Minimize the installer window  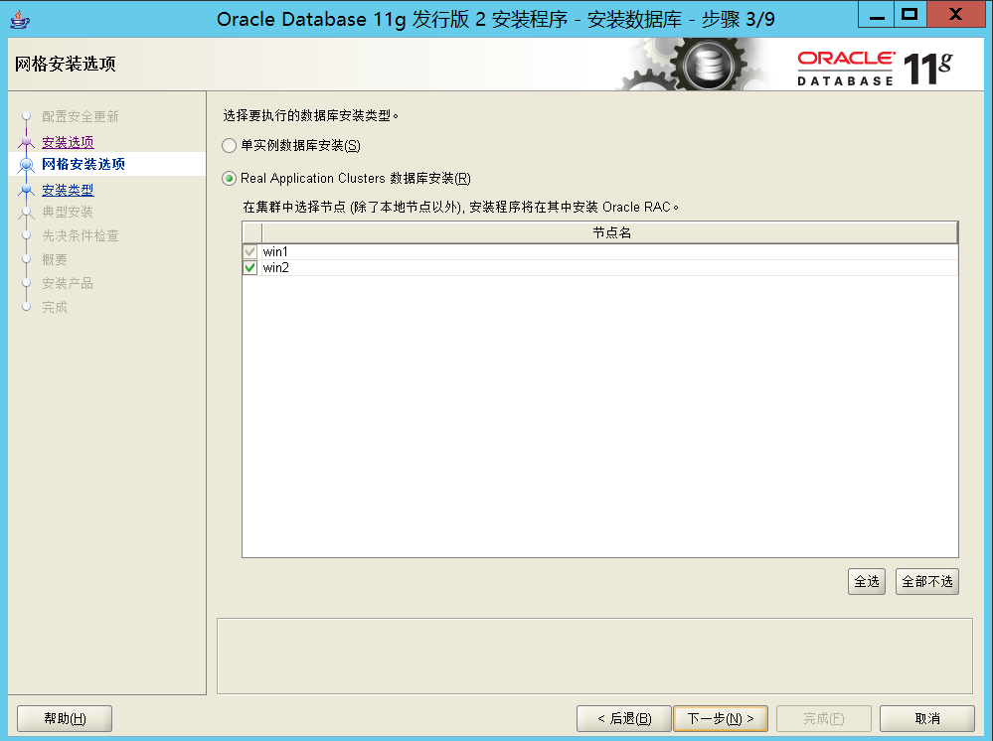coord(877,15)
